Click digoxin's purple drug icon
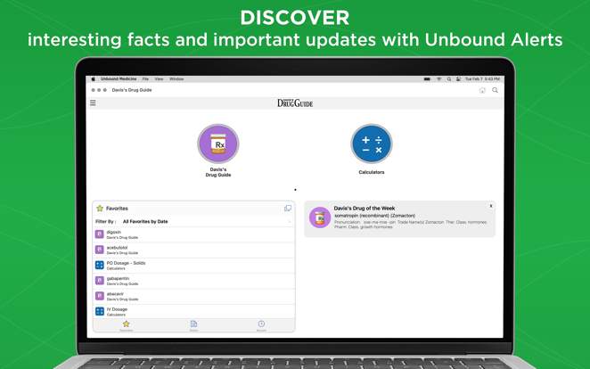Image resolution: width=590 pixels, height=369 pixels. coord(99,234)
